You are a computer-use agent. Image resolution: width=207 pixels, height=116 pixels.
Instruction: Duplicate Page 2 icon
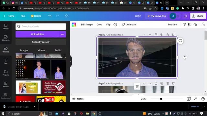pos(162,83)
